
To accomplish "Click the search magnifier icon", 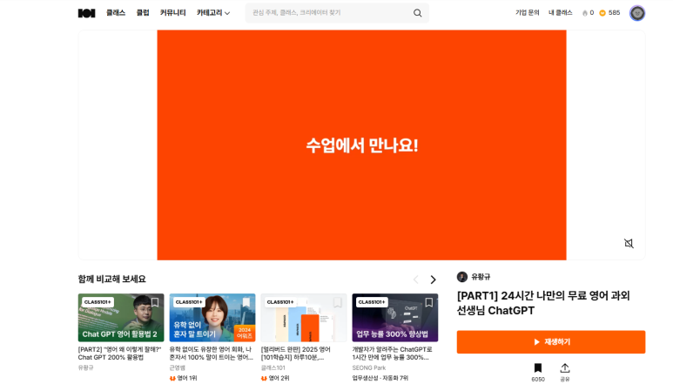I will tap(417, 13).
